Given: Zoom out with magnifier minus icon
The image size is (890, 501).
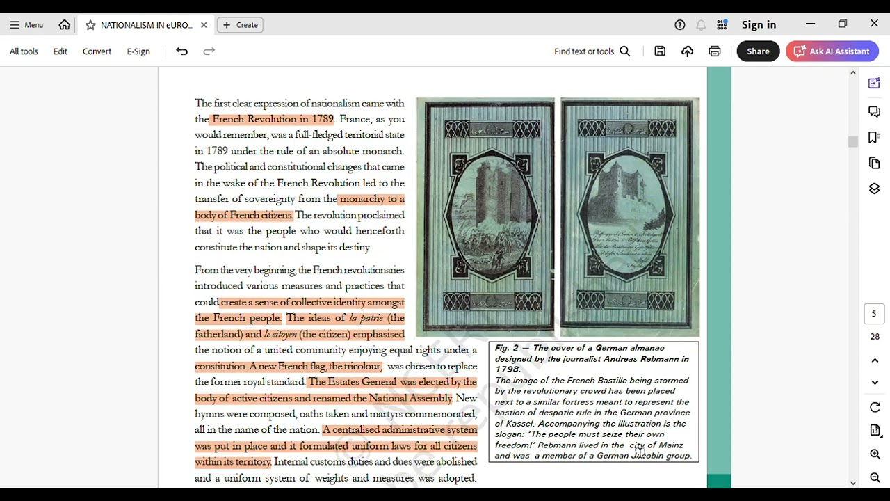Looking at the screenshot, I should pos(875,478).
